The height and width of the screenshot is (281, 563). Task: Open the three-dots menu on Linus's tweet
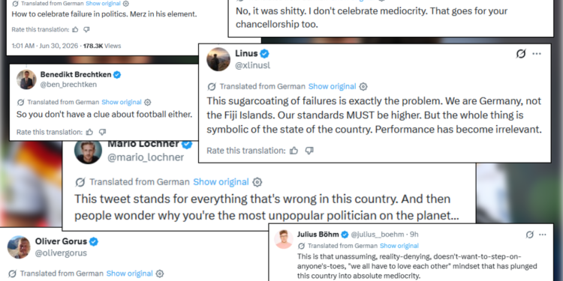tap(537, 54)
